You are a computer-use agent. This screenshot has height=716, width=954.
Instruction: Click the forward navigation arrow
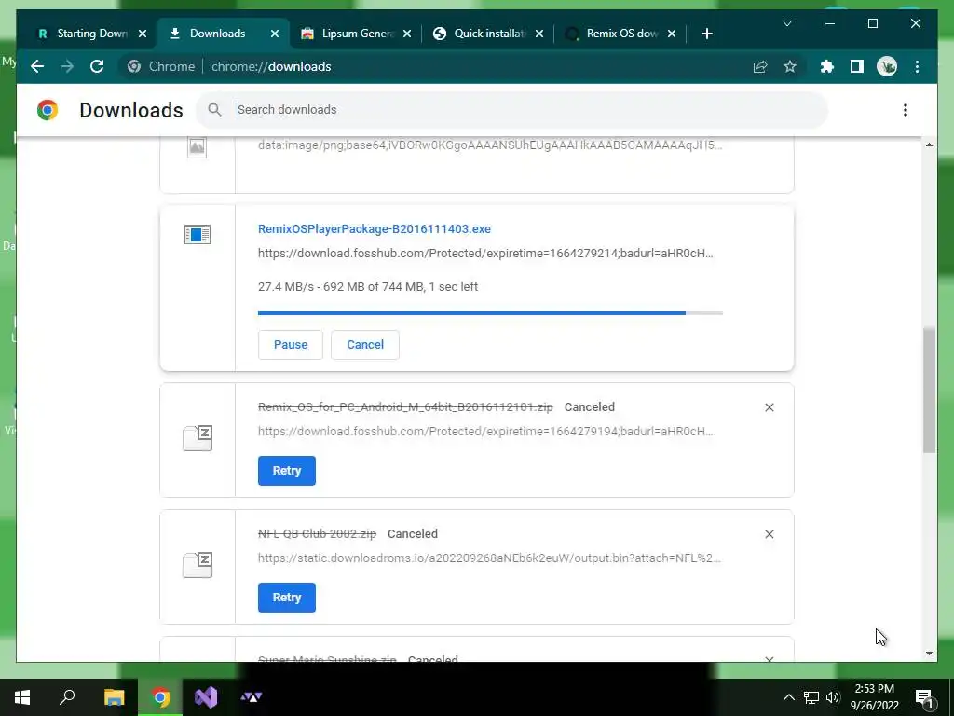tap(67, 66)
